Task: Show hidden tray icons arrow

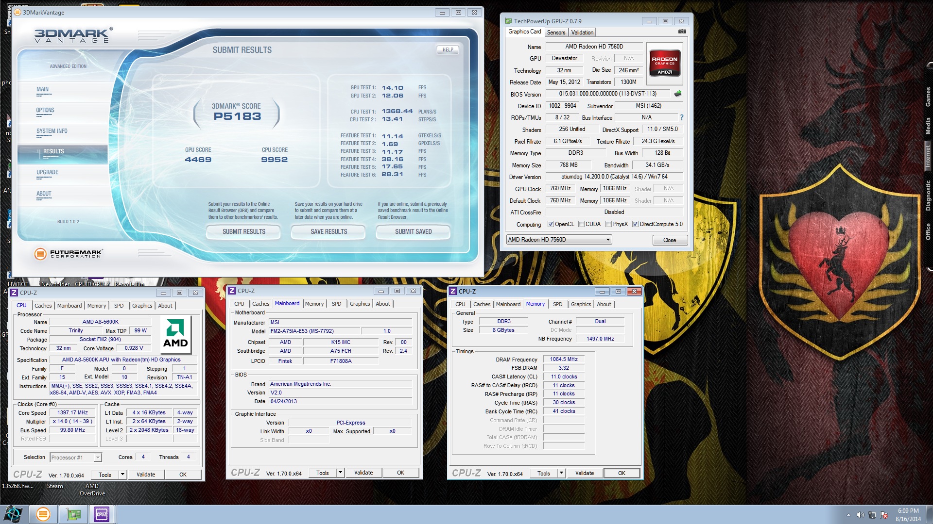Action: click(848, 515)
